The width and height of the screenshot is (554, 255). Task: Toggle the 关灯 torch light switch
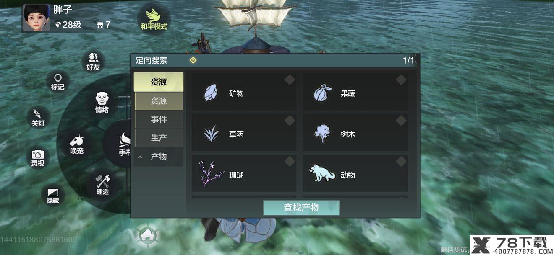[x=38, y=118]
